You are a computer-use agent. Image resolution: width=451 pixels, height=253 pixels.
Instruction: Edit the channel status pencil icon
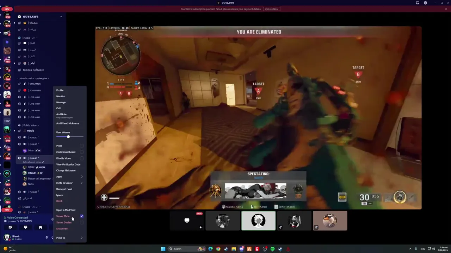click(x=43, y=162)
